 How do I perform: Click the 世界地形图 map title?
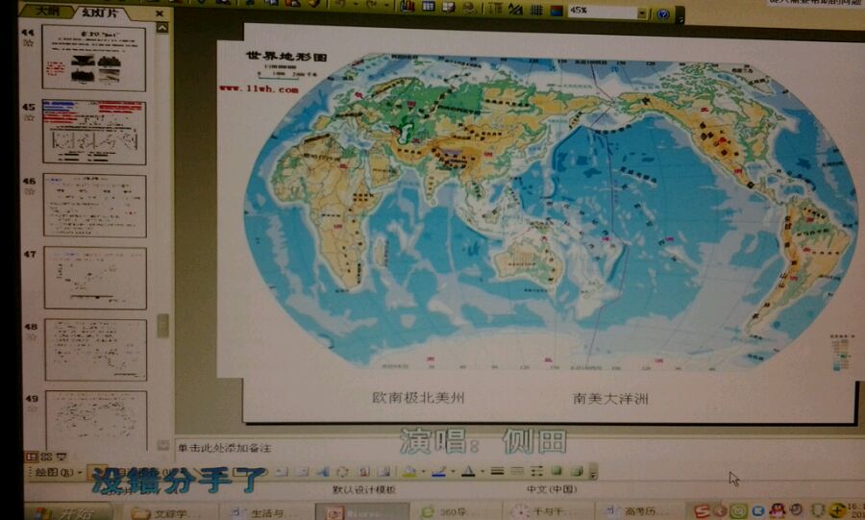[x=286, y=57]
